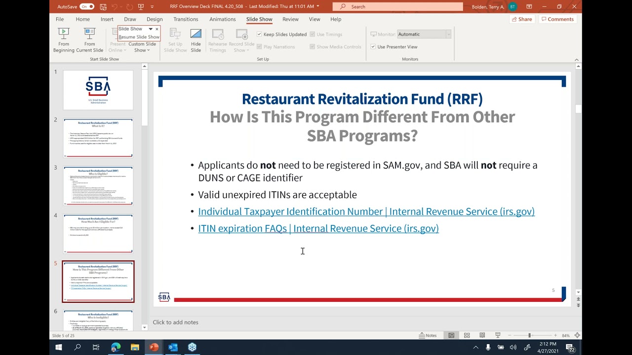This screenshot has width=632, height=355.
Task: Open File Explorer from the taskbar
Action: coord(135,347)
